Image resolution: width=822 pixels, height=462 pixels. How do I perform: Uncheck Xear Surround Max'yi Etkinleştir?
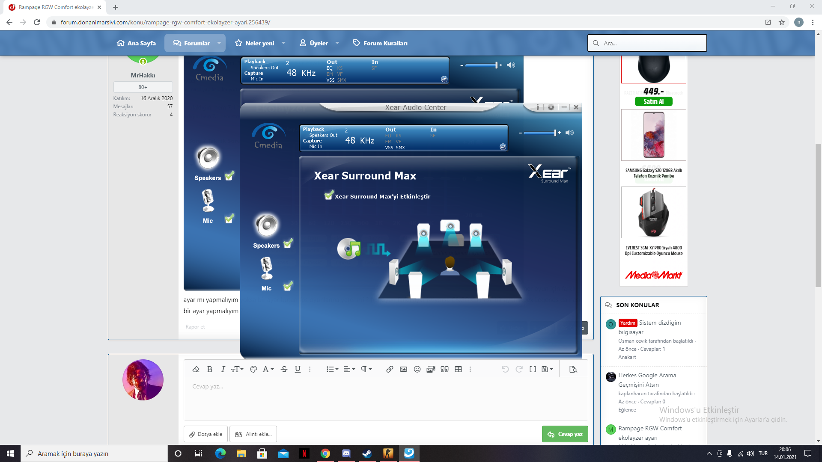(x=329, y=195)
